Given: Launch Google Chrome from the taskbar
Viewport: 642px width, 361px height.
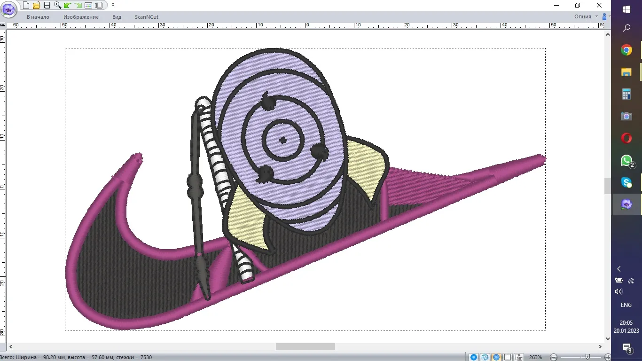Looking at the screenshot, I should tap(626, 50).
